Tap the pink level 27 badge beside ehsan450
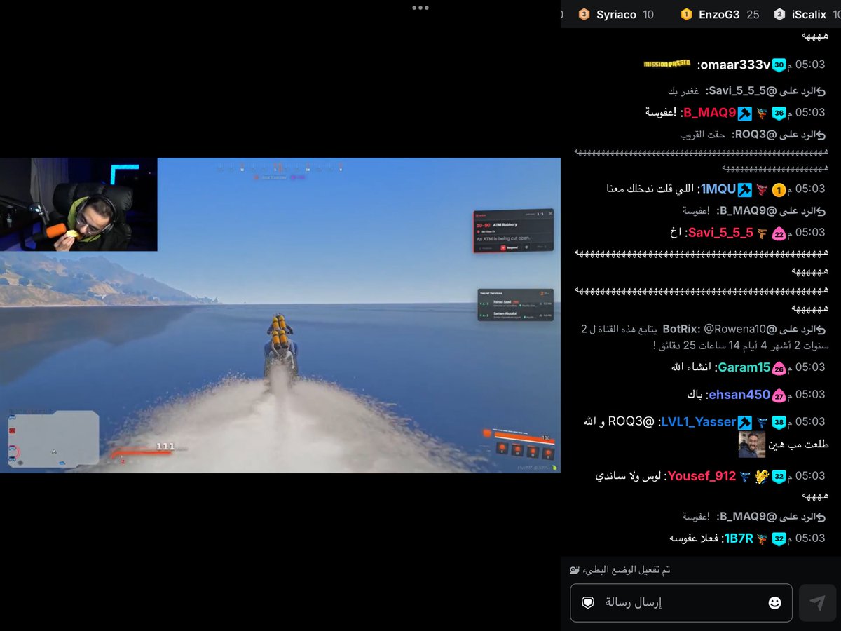The height and width of the screenshot is (631, 841). pyautogui.click(x=779, y=395)
